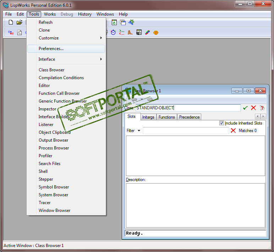Open Inspector from the Tools menu
Viewport: 274px width, 252px height.
point(66,109)
